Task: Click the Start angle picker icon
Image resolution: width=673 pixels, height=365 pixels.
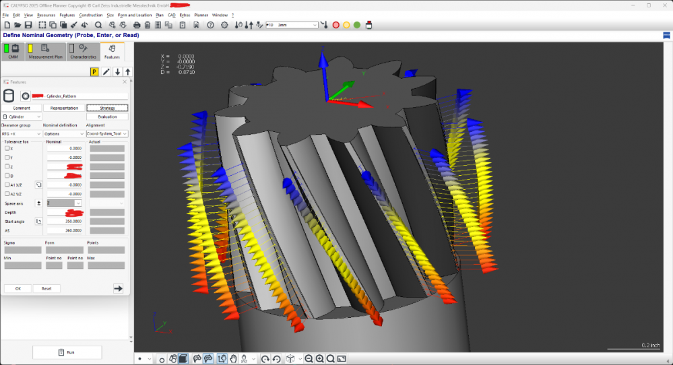Action: (38, 222)
